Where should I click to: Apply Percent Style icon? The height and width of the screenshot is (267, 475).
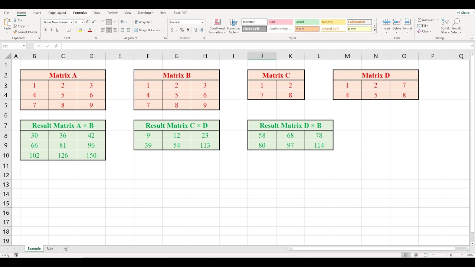[x=182, y=30]
